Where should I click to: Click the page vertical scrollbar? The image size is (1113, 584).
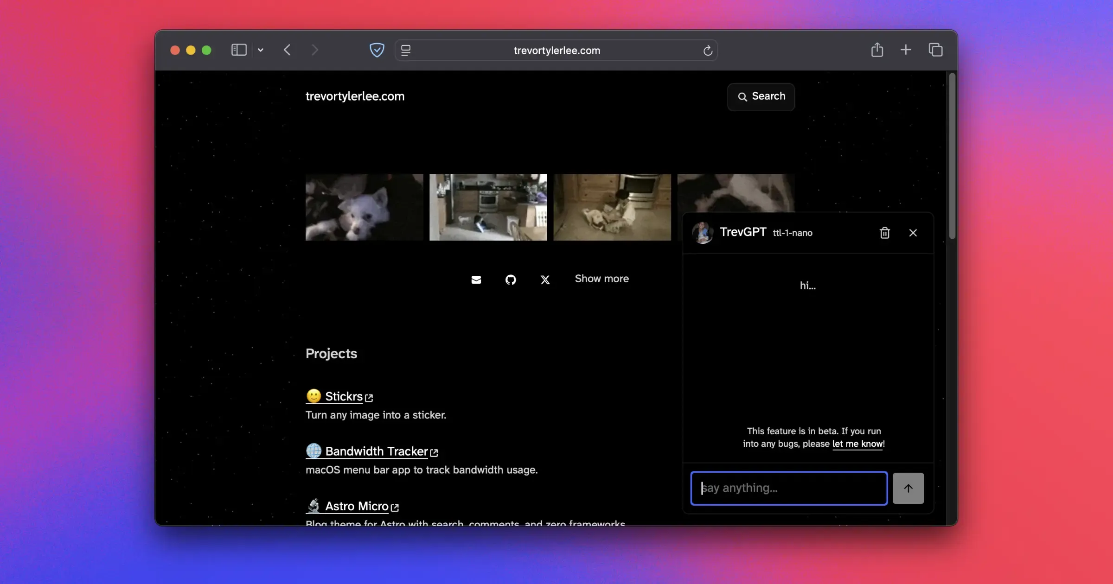(x=952, y=156)
